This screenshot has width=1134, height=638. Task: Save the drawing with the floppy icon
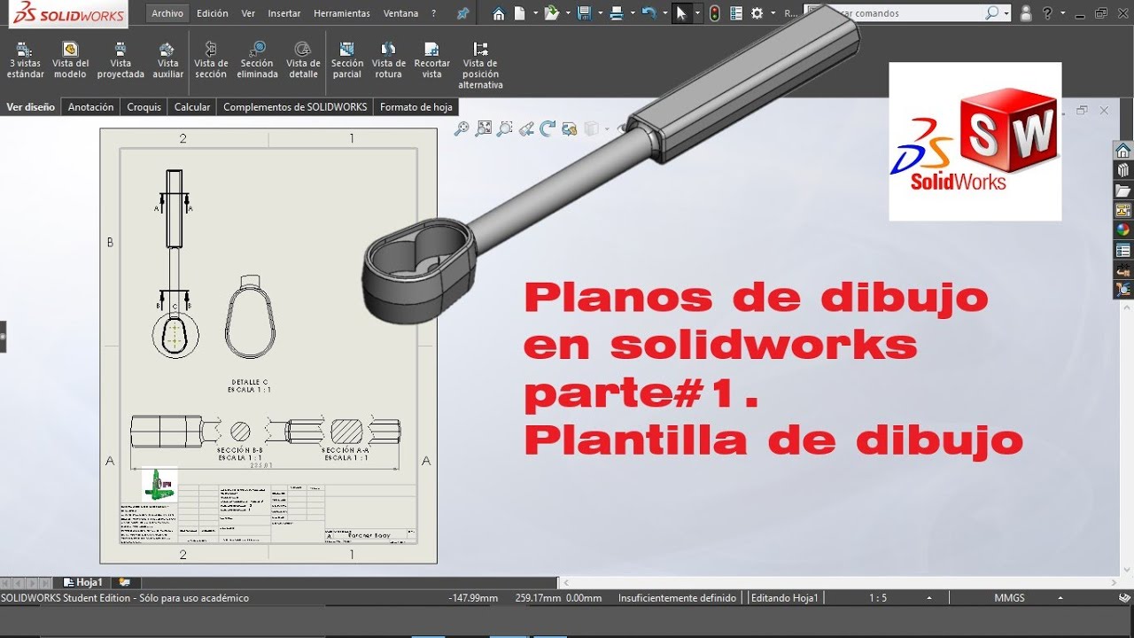pos(583,13)
